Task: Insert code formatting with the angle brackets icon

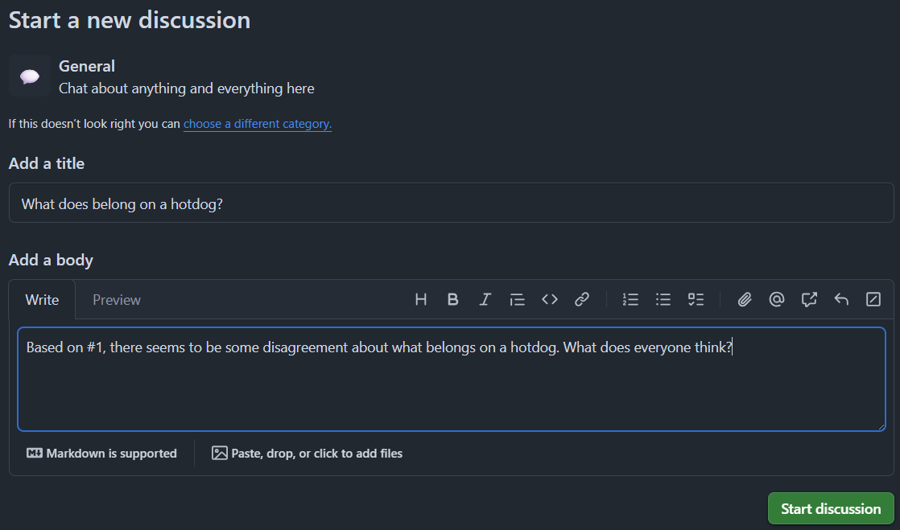Action: pyautogui.click(x=549, y=299)
